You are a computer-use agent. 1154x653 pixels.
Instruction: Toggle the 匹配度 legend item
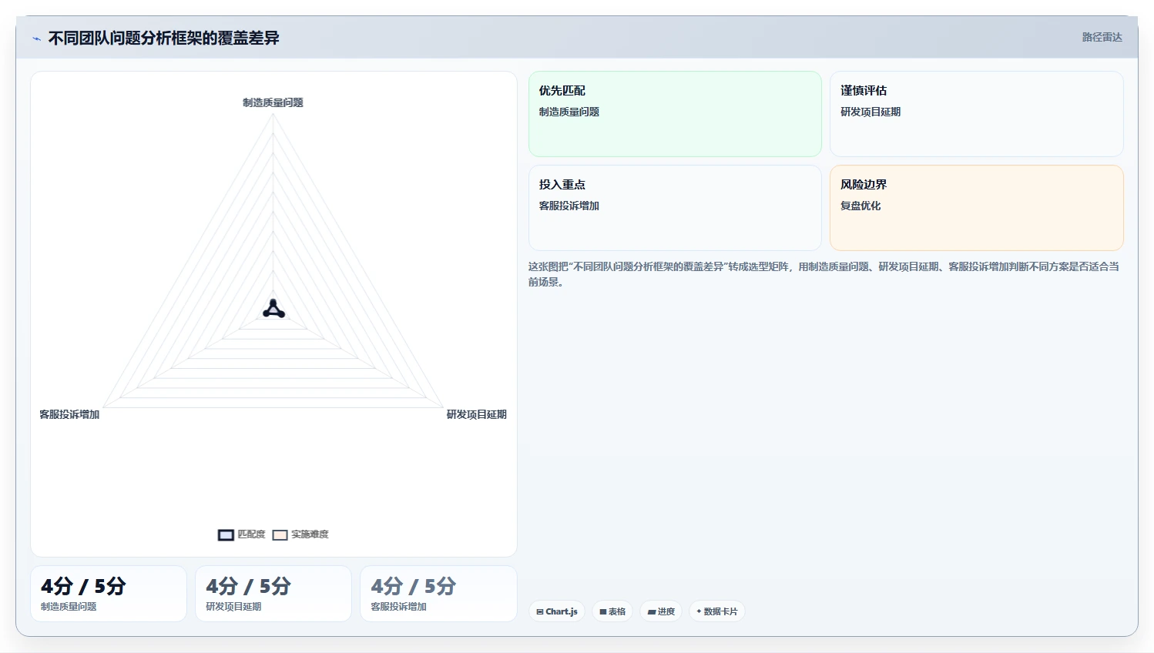(242, 534)
